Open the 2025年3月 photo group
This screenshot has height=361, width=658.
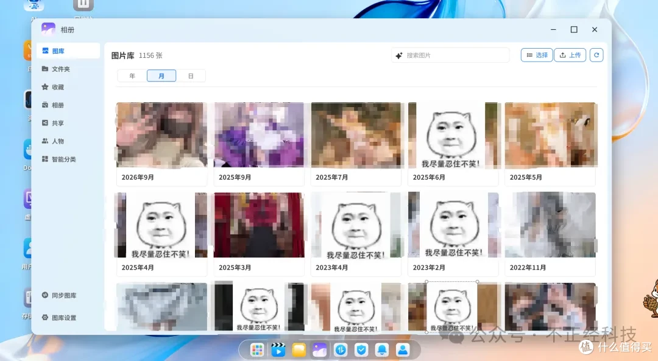[259, 234]
